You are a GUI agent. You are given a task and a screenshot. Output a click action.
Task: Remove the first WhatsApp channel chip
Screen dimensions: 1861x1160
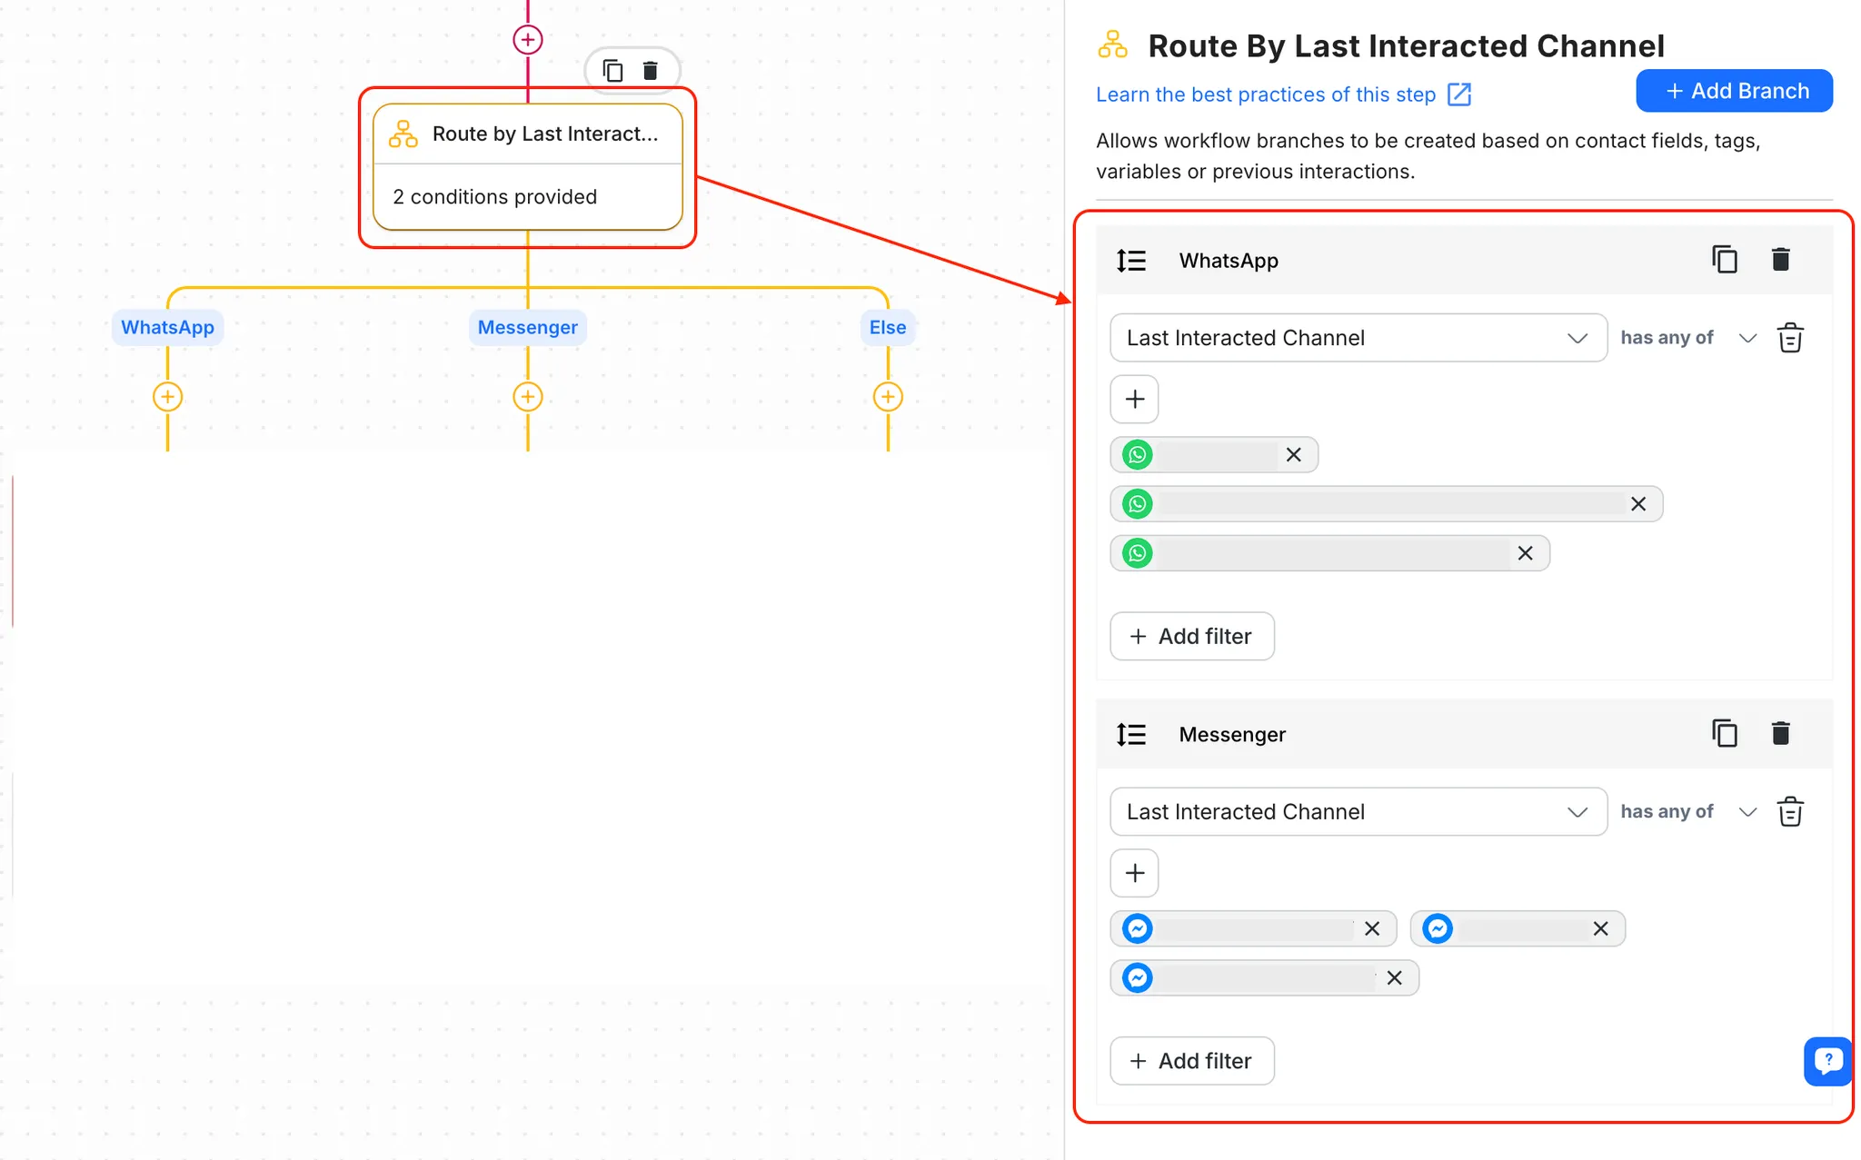[x=1294, y=454]
